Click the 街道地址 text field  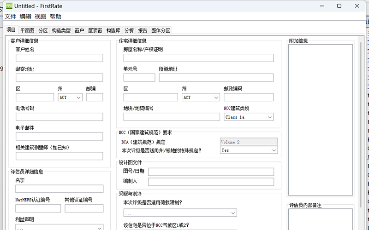[216, 78]
